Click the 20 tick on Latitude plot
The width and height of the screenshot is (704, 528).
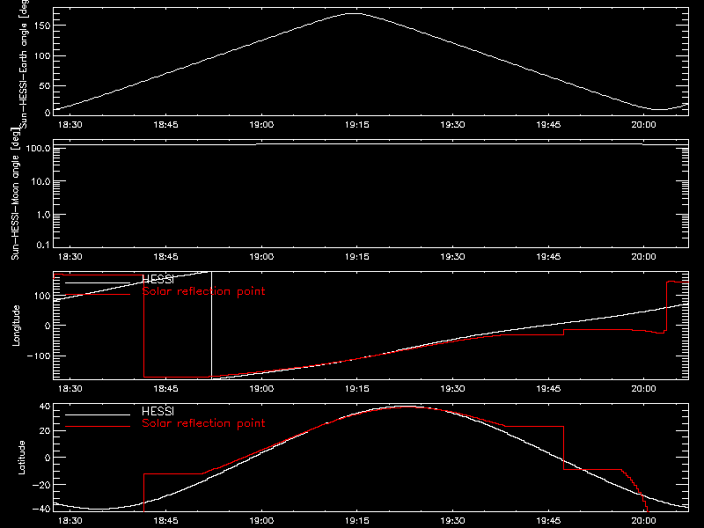tap(45, 431)
